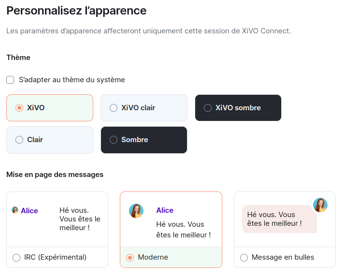Click the Moderne preview message text
Screen dimensions: 345x279
point(183,230)
